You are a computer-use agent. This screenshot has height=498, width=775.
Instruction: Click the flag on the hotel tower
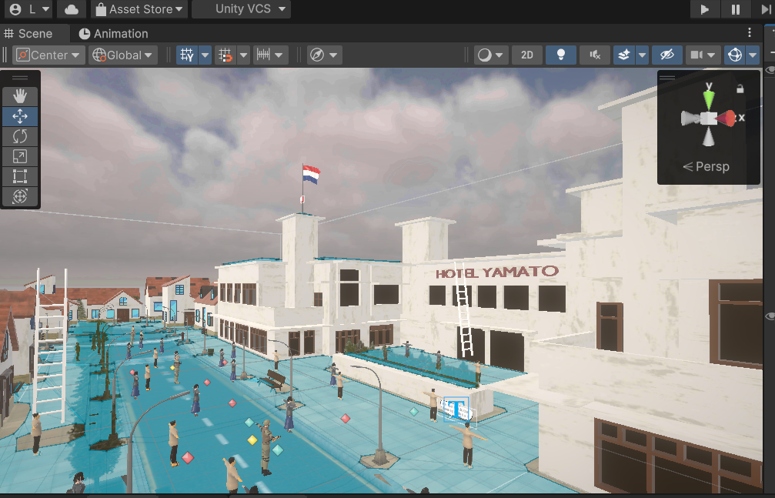[x=311, y=175]
